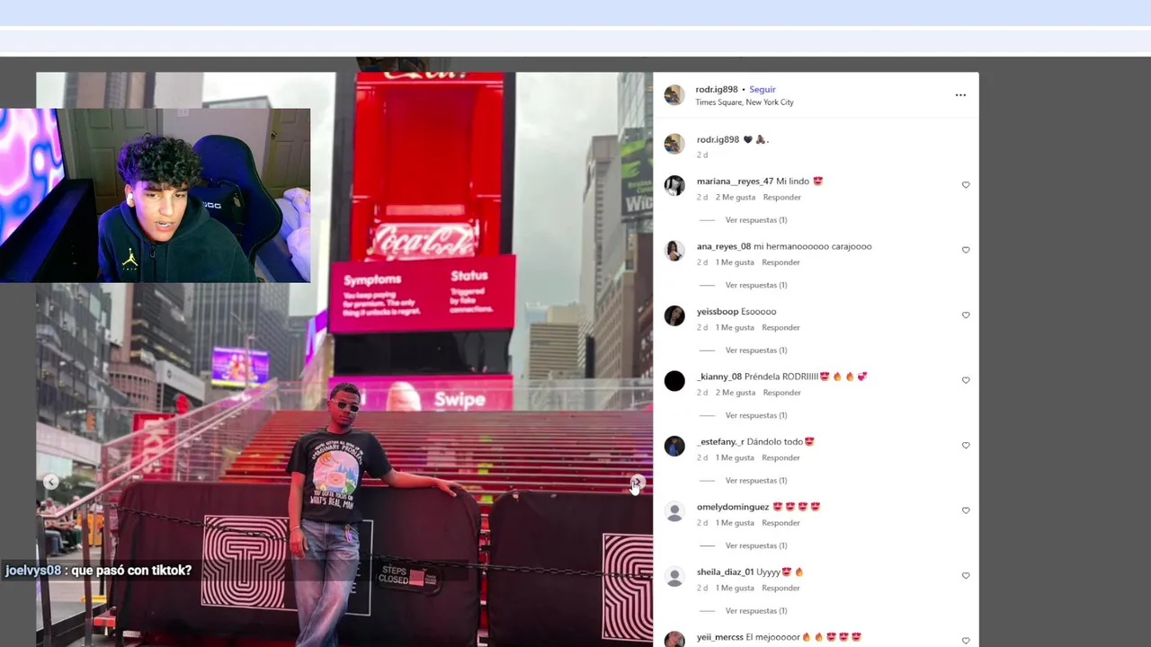View 2 Me gusta on _kianny_08 comment
This screenshot has height=647, width=1151.
(x=736, y=393)
